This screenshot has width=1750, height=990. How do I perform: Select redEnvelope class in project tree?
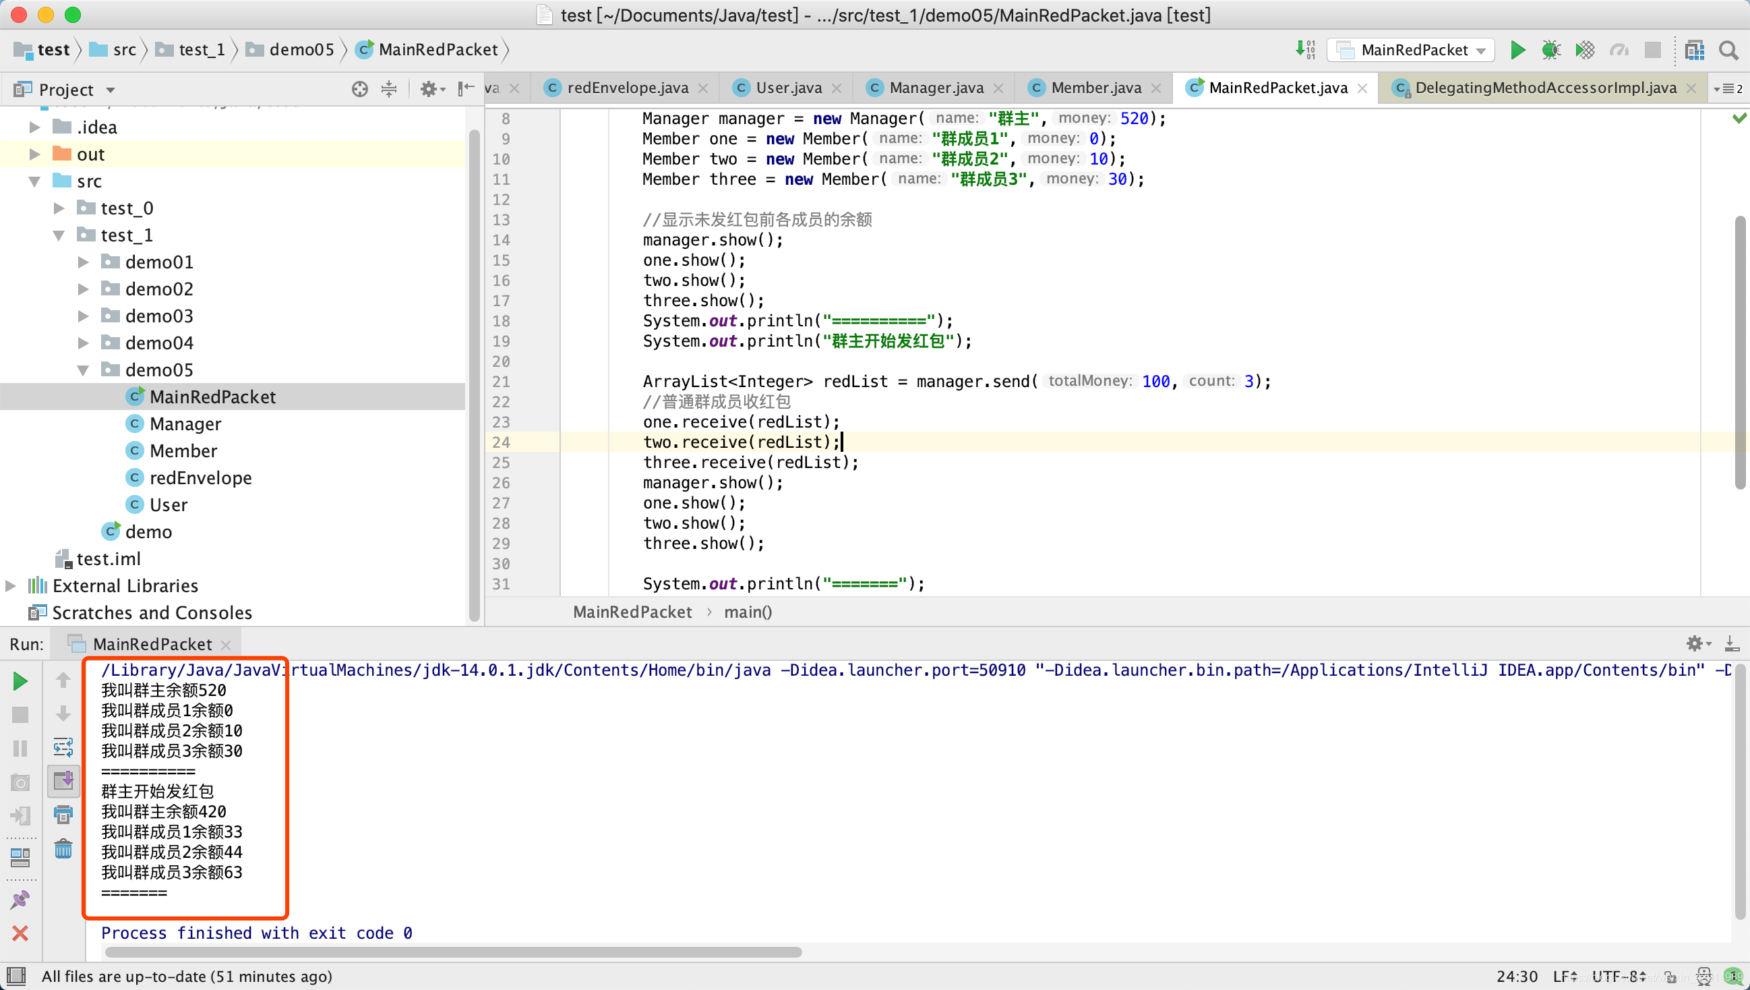tap(200, 478)
